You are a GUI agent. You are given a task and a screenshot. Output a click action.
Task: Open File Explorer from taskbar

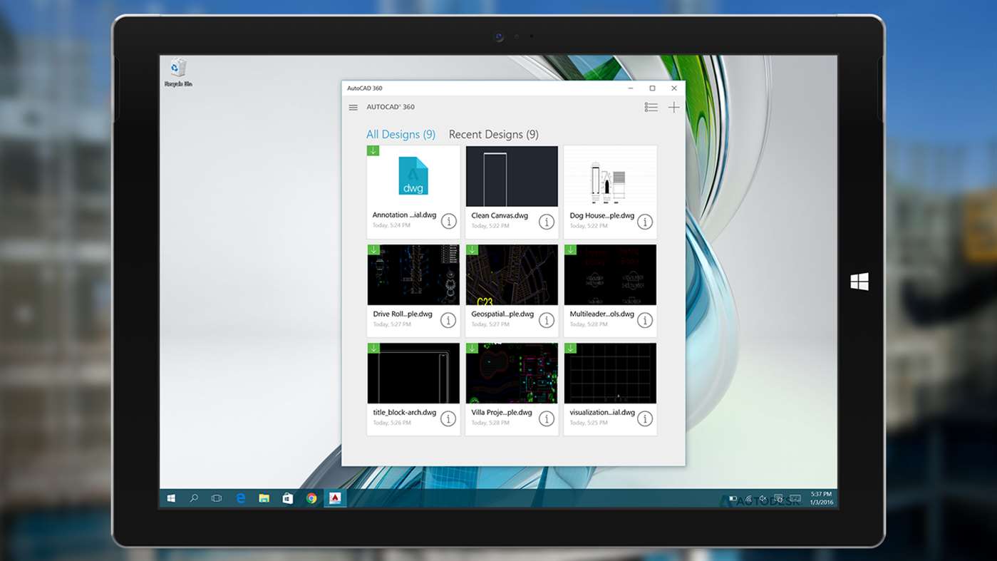click(264, 498)
